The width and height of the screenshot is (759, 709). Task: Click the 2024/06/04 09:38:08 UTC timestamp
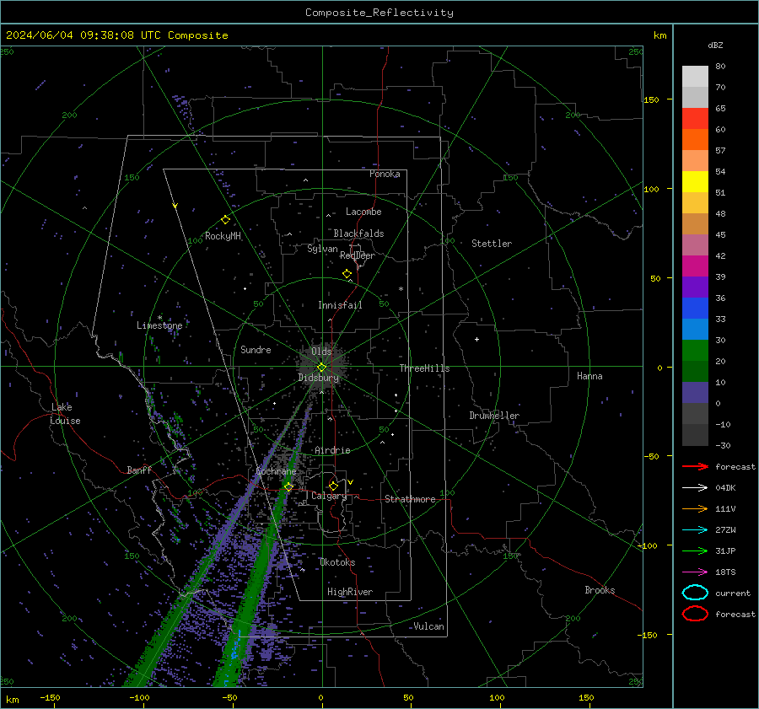83,35
